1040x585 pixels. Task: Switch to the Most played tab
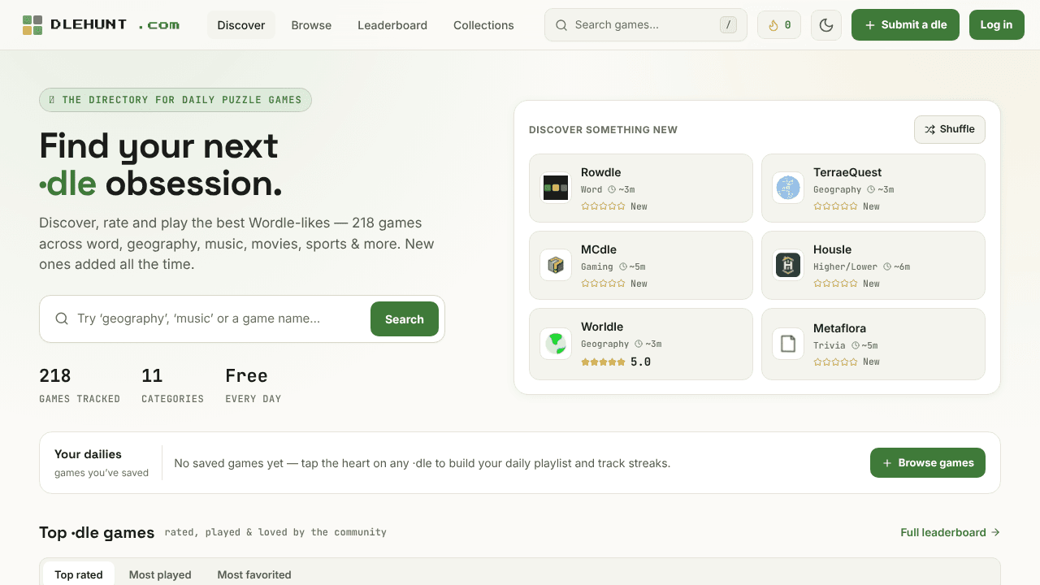coord(160,574)
